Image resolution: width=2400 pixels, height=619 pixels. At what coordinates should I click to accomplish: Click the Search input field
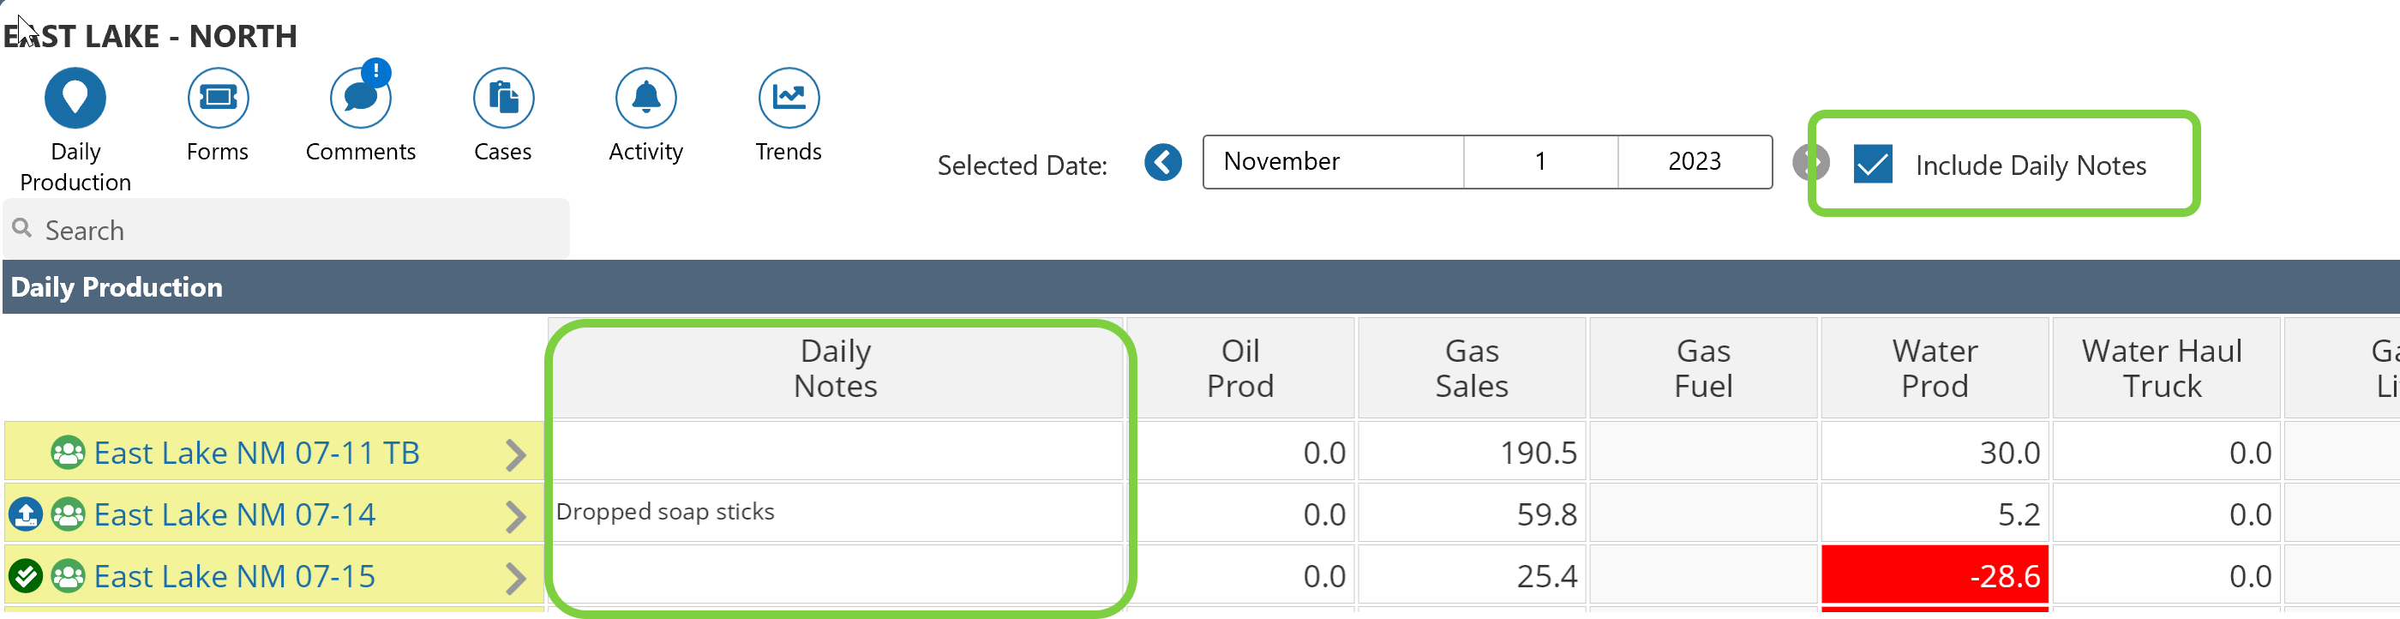(298, 231)
